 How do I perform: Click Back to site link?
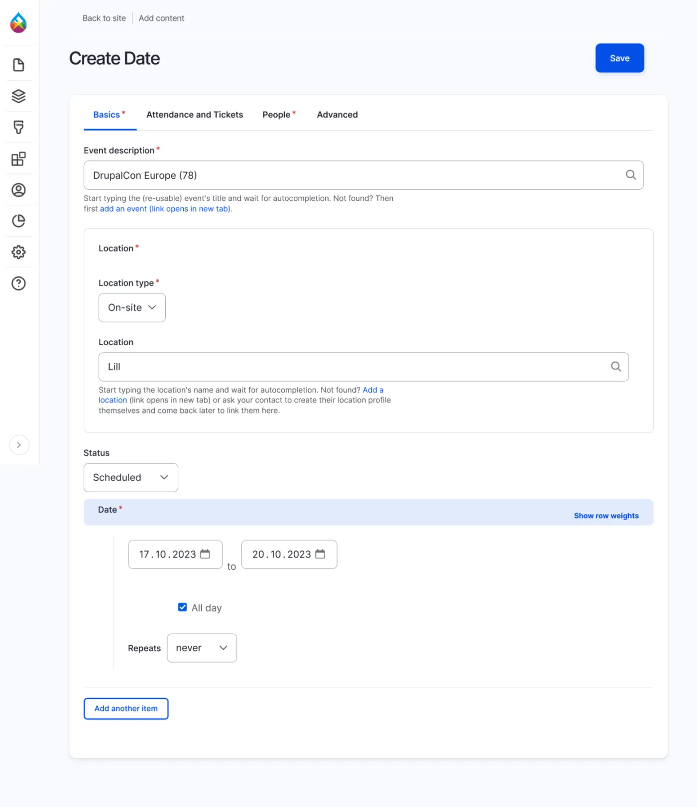click(x=104, y=18)
